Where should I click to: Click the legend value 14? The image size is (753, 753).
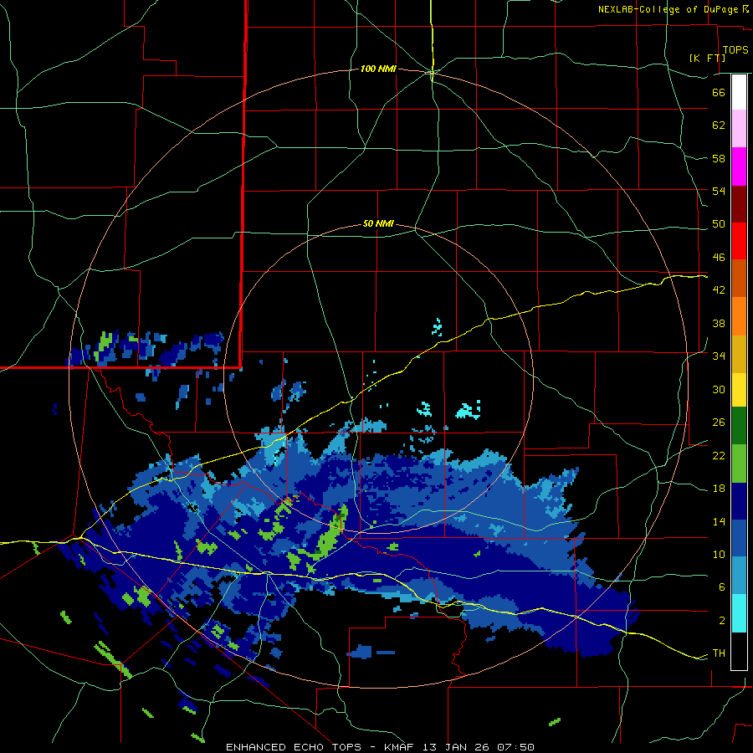(719, 521)
